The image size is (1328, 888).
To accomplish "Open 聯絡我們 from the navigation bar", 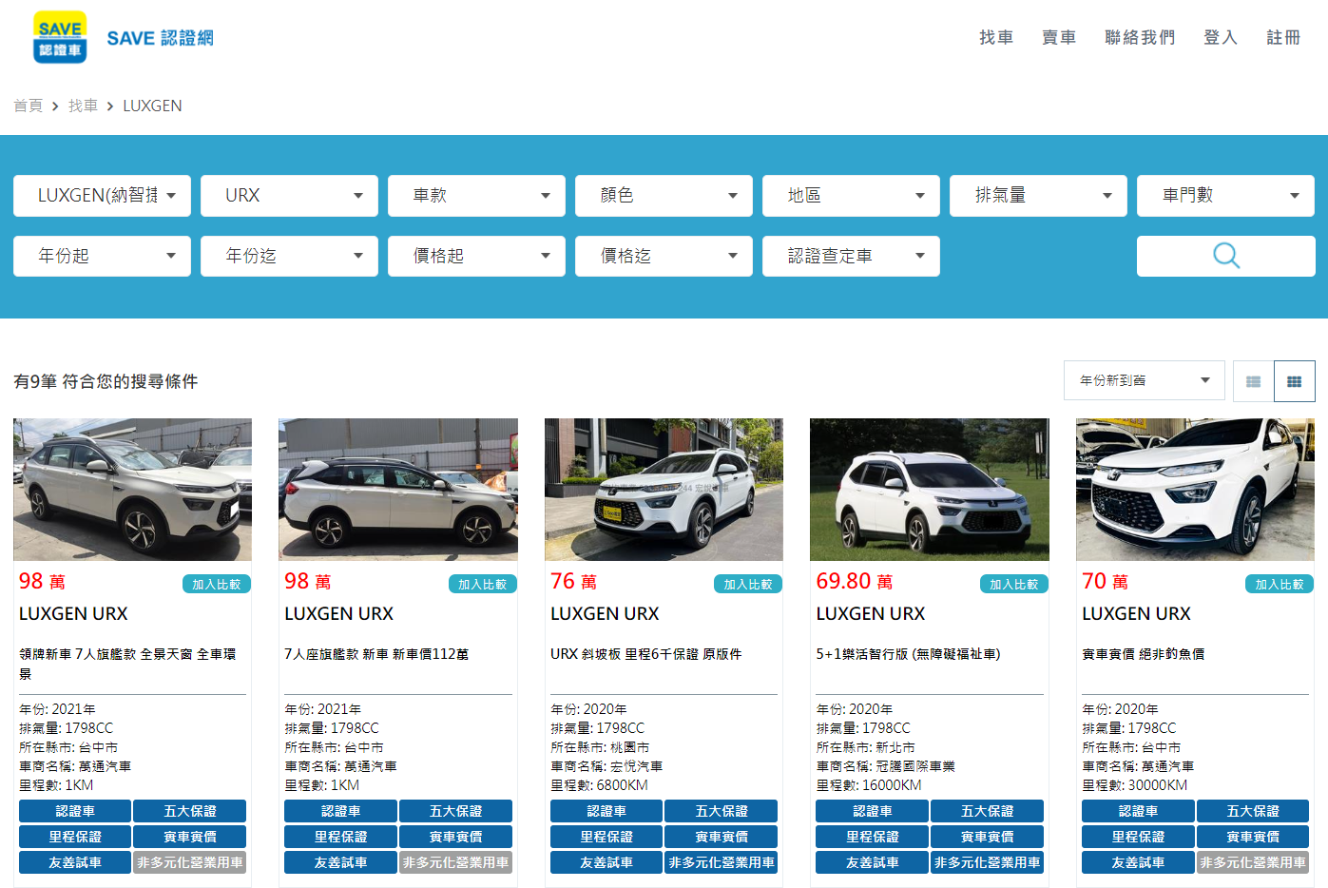I will [x=1140, y=38].
